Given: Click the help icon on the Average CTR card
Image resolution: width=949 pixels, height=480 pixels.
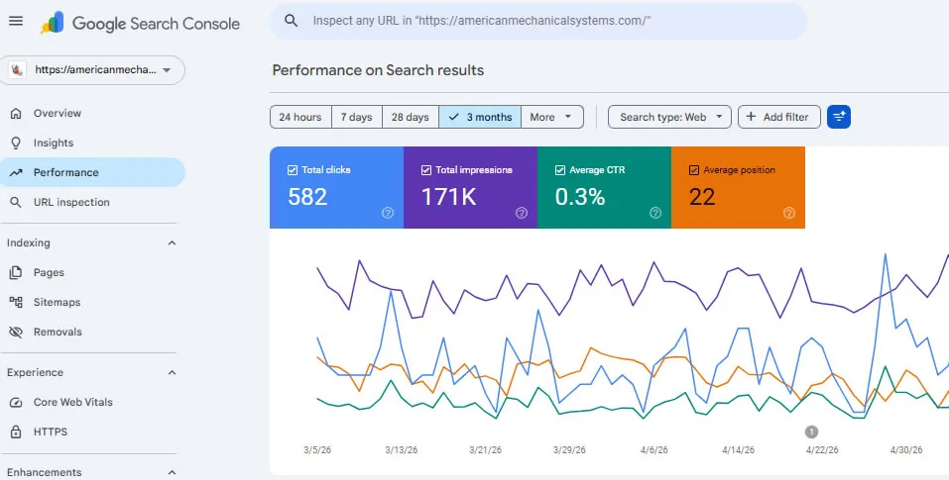Looking at the screenshot, I should 655,213.
